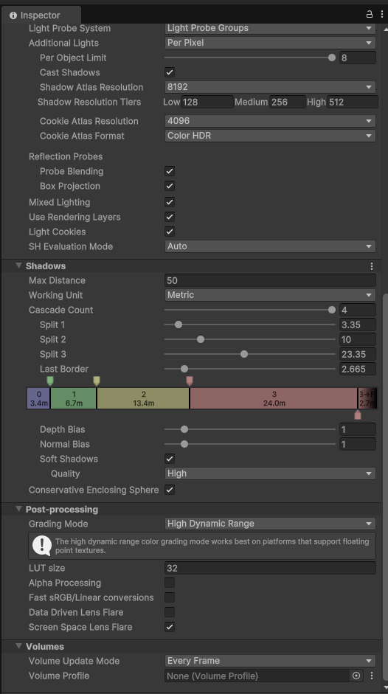Toggle the Cast Shadows checkbox
Image resolution: width=388 pixels, height=694 pixels.
170,72
